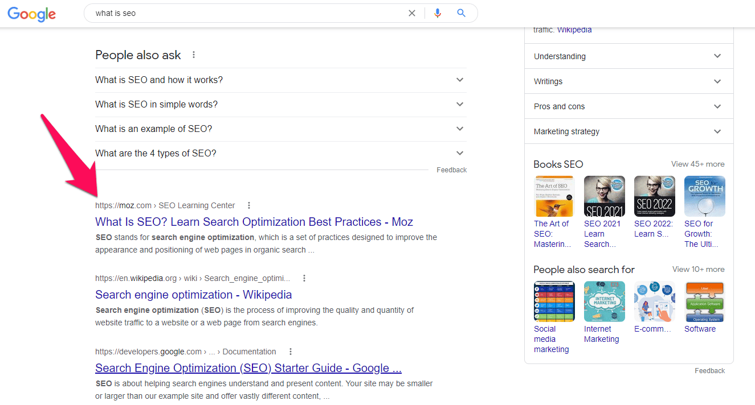Click 'Software' text link
This screenshot has height=405, width=755.
click(x=700, y=329)
